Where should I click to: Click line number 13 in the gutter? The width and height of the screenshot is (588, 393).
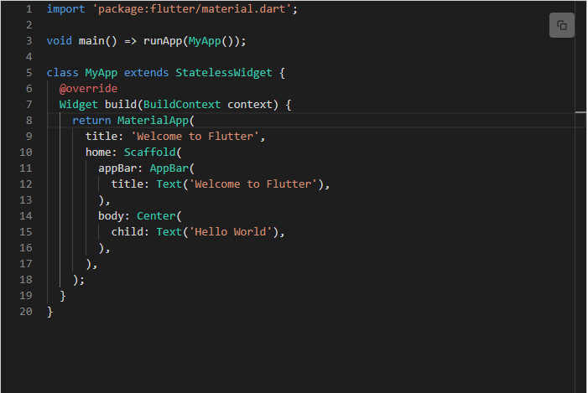click(x=26, y=200)
